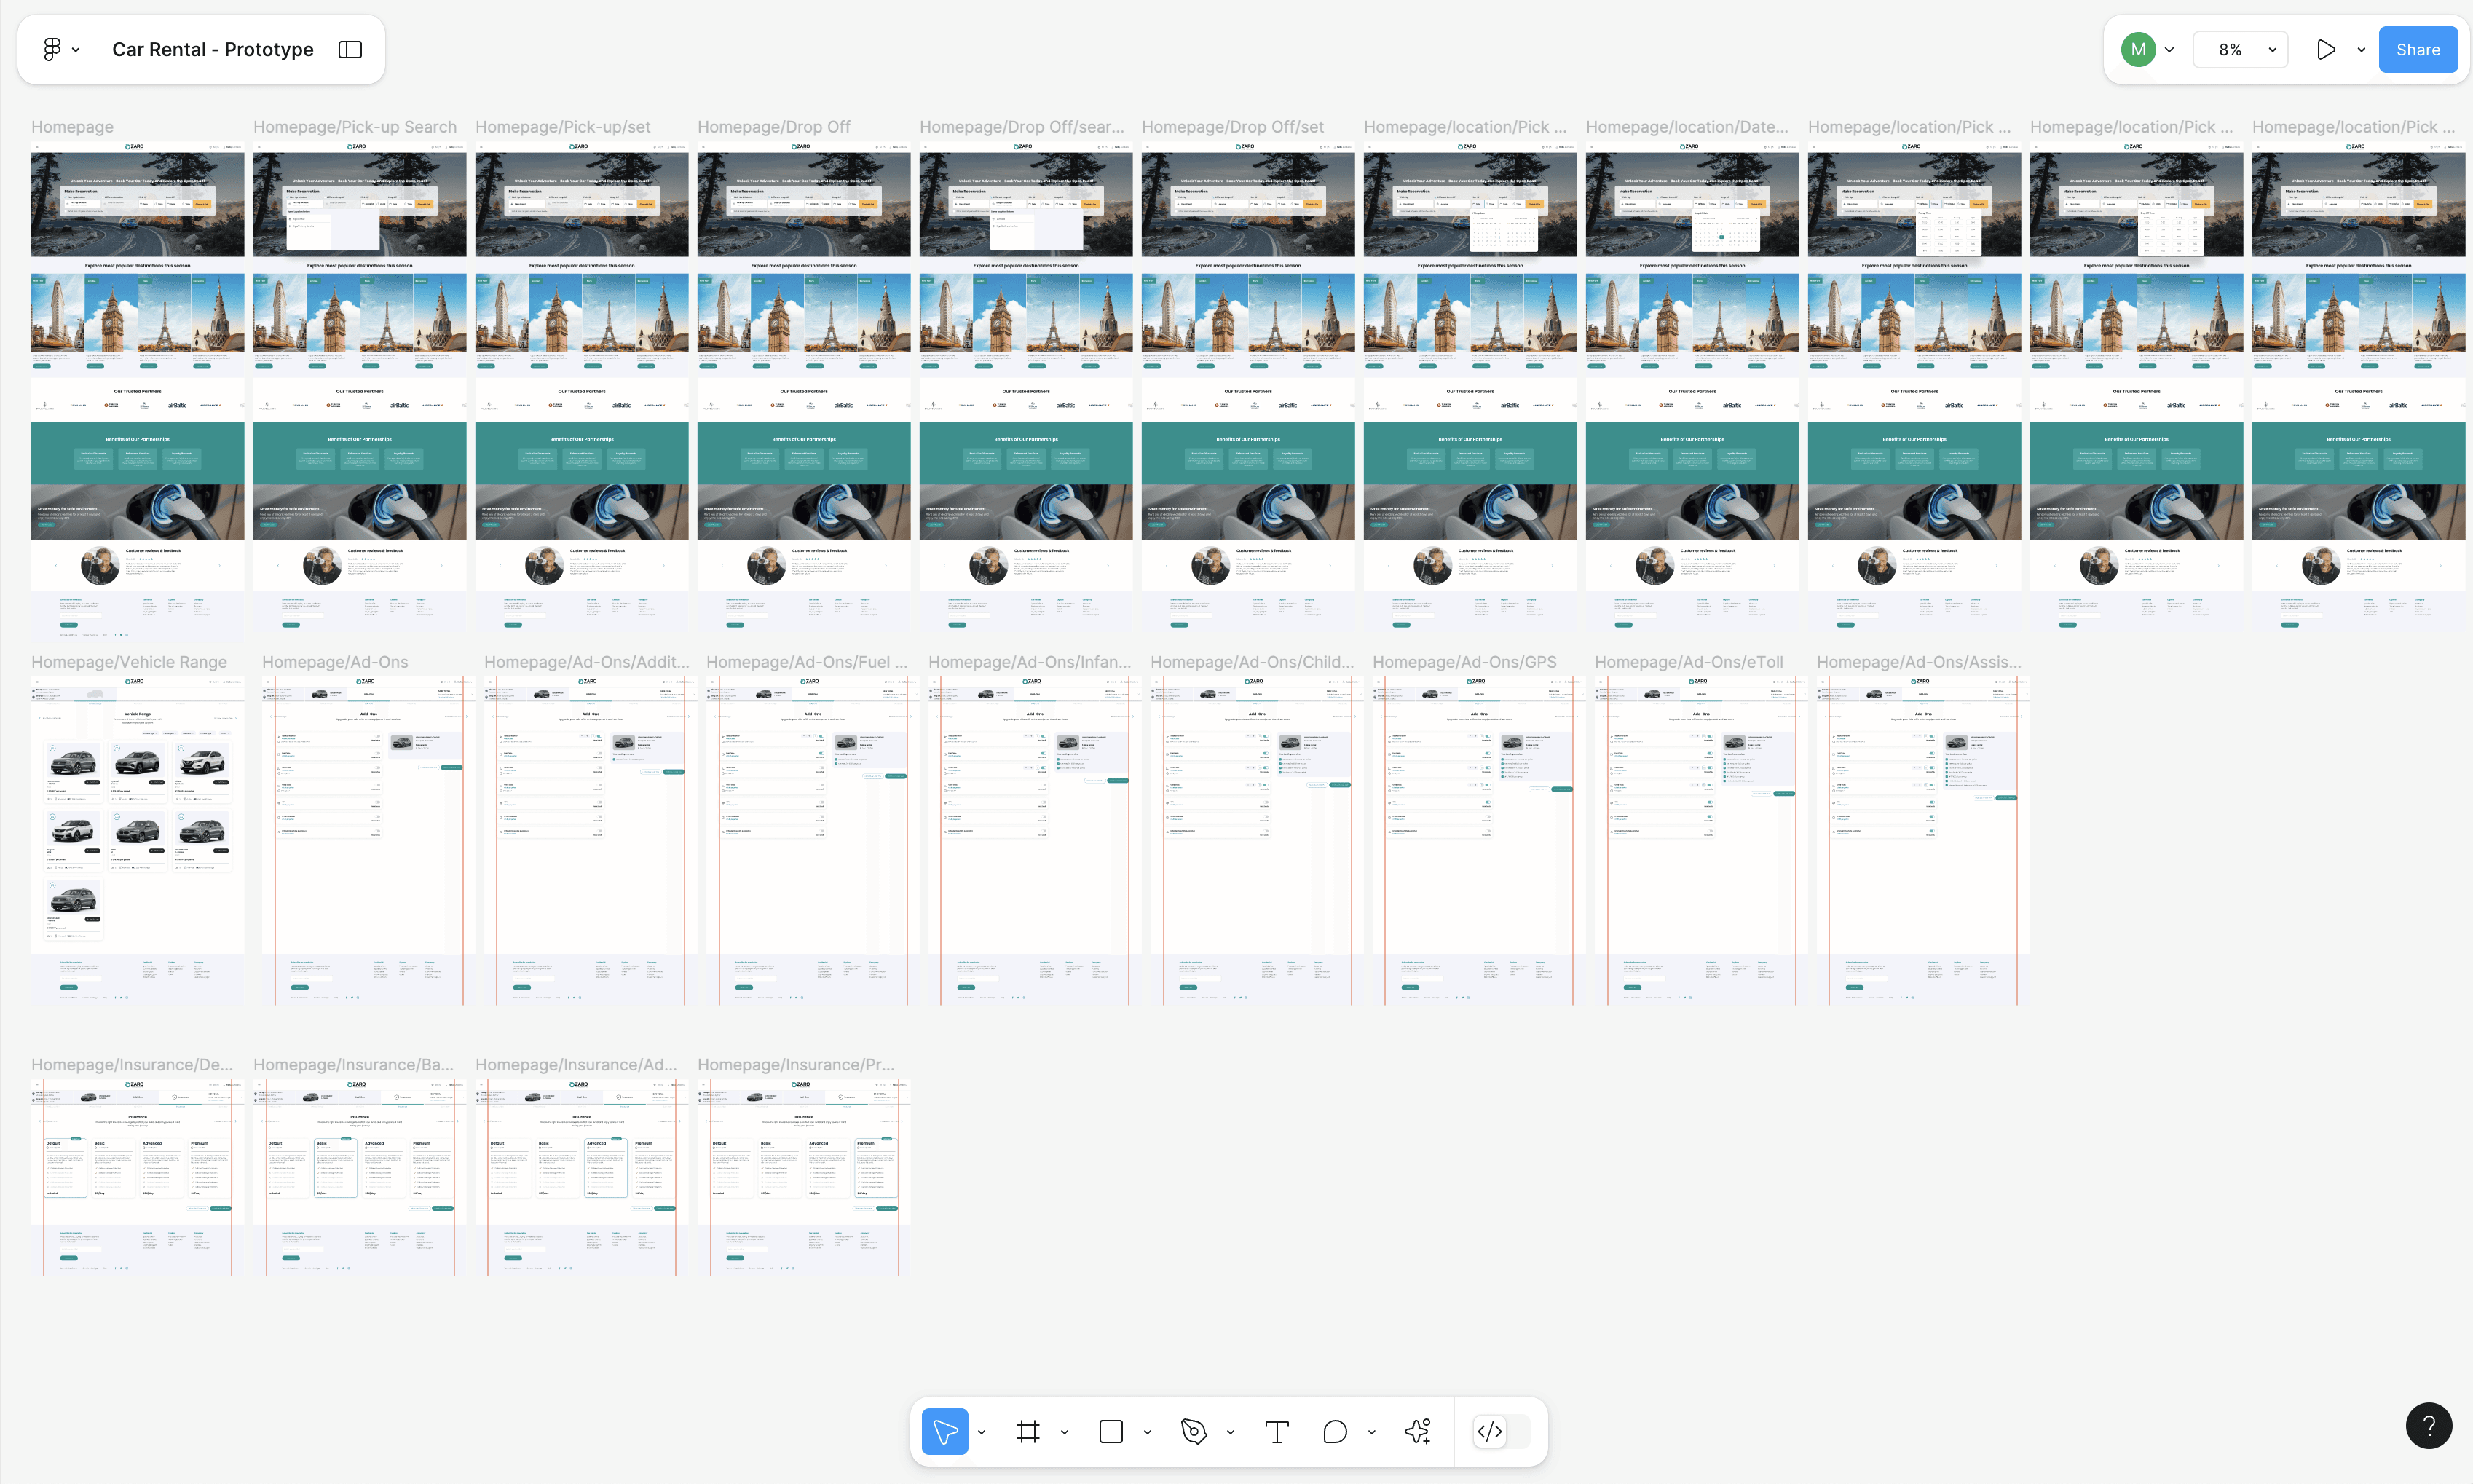
Task: Select the Move tool
Action: (x=944, y=1432)
